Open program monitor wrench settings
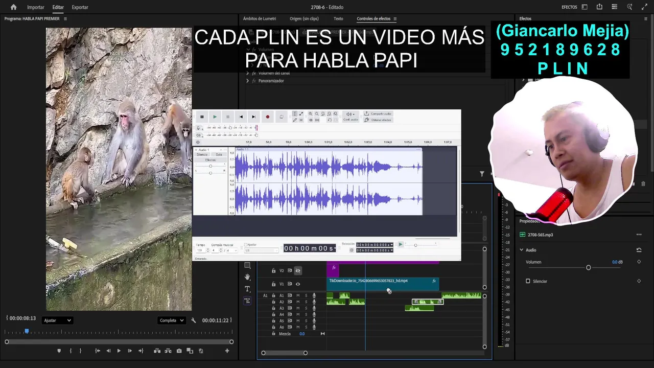Image resolution: width=654 pixels, height=368 pixels. tap(194, 320)
